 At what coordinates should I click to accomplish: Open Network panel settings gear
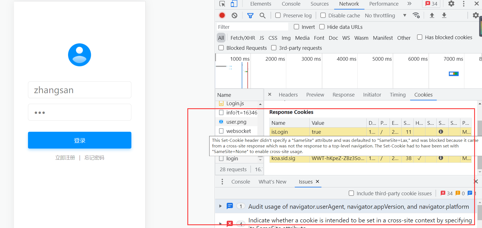point(476,15)
